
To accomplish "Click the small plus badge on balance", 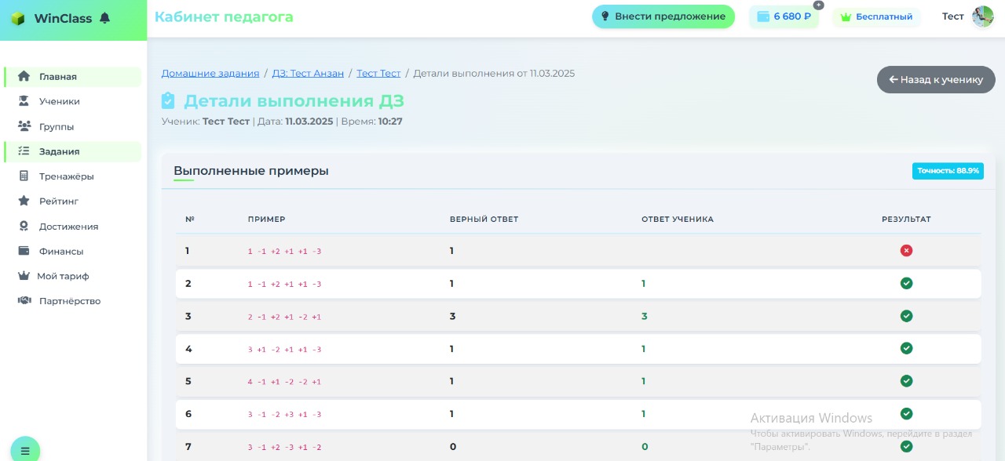I will [818, 5].
